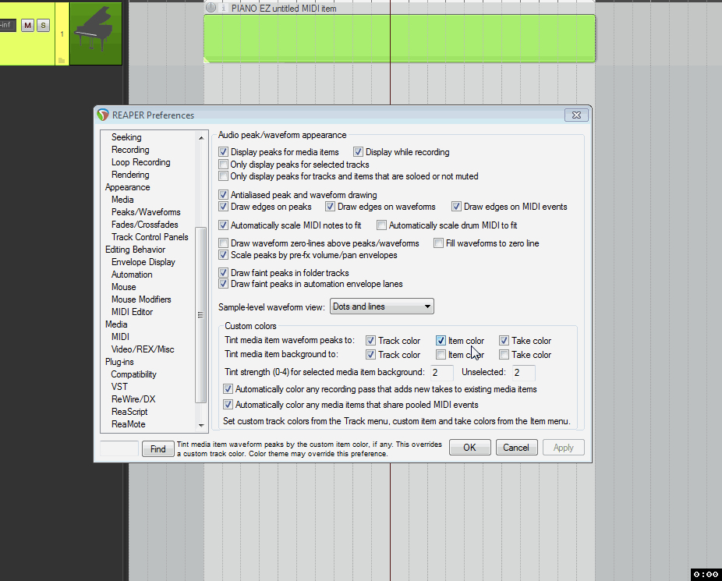722x581 pixels.
Task: Select Seeking in preferences tree
Action: click(126, 137)
